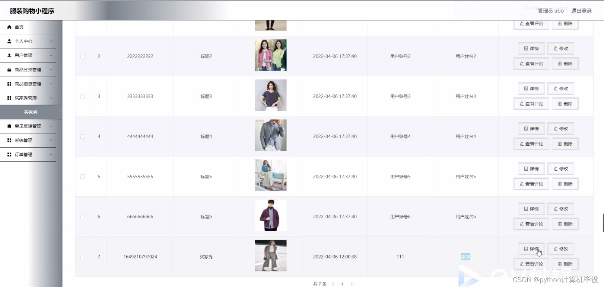Click the home icon beside 首页
The image size is (604, 287).
point(9,27)
